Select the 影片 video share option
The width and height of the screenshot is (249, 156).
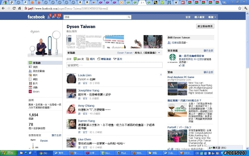(x=118, y=59)
